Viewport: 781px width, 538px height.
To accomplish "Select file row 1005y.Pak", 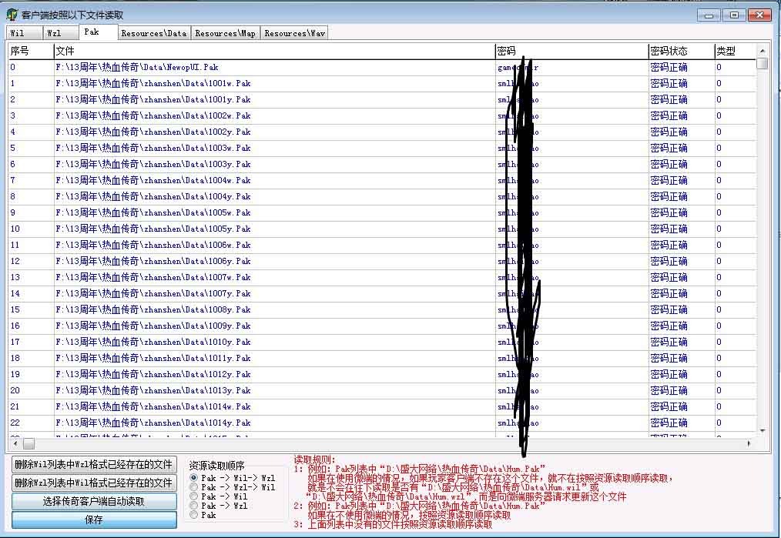I will point(382,229).
